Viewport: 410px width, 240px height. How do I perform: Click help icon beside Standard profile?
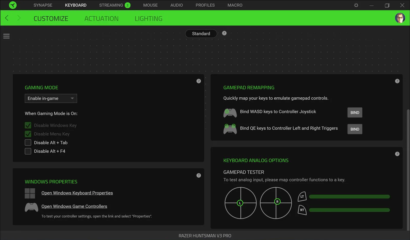[x=224, y=33]
